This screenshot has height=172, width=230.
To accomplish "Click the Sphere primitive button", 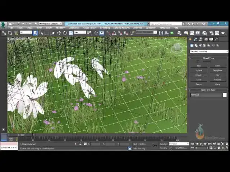I will tap(199, 70).
